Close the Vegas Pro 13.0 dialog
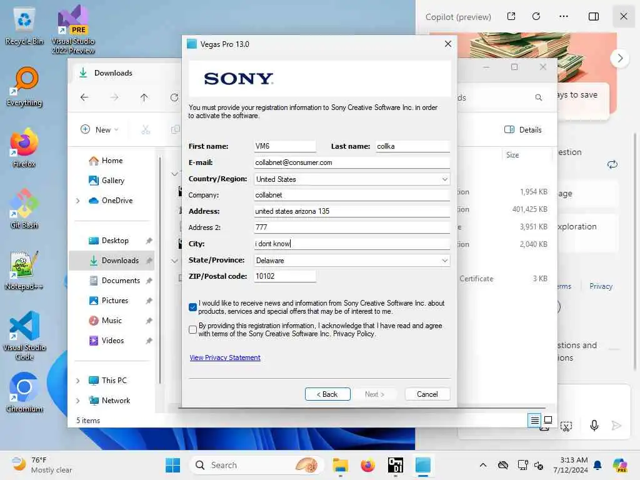The height and width of the screenshot is (480, 640). tap(447, 44)
